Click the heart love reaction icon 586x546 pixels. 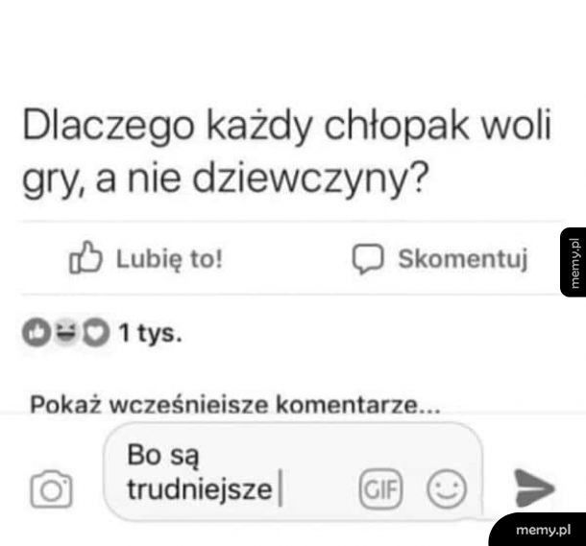(x=96, y=333)
